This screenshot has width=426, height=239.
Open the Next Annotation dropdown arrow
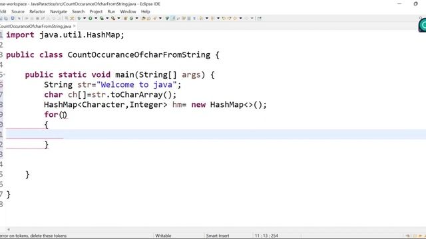point(206,19)
